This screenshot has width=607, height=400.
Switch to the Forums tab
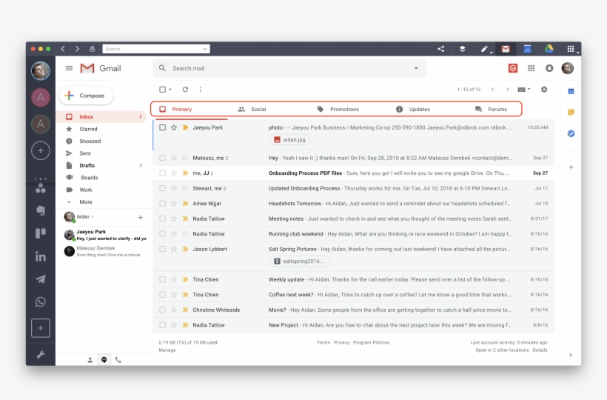491,109
